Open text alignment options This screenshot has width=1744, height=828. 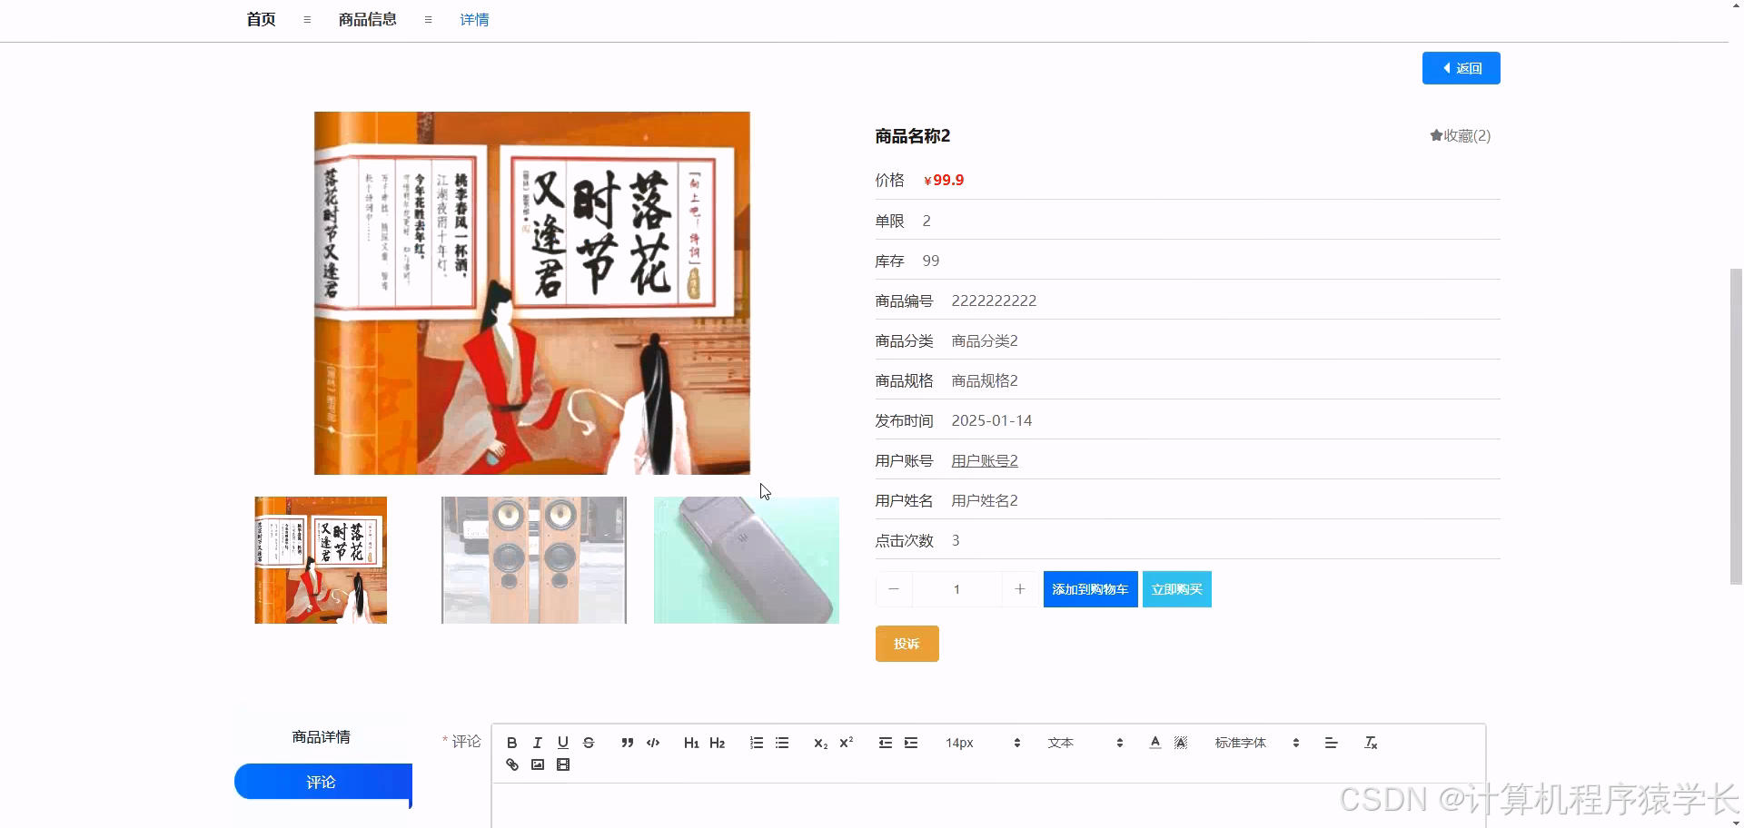pos(1331,743)
